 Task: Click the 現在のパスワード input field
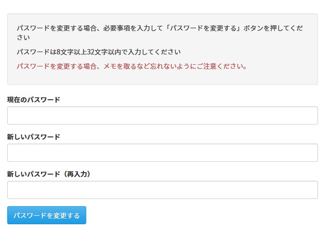pos(162,115)
